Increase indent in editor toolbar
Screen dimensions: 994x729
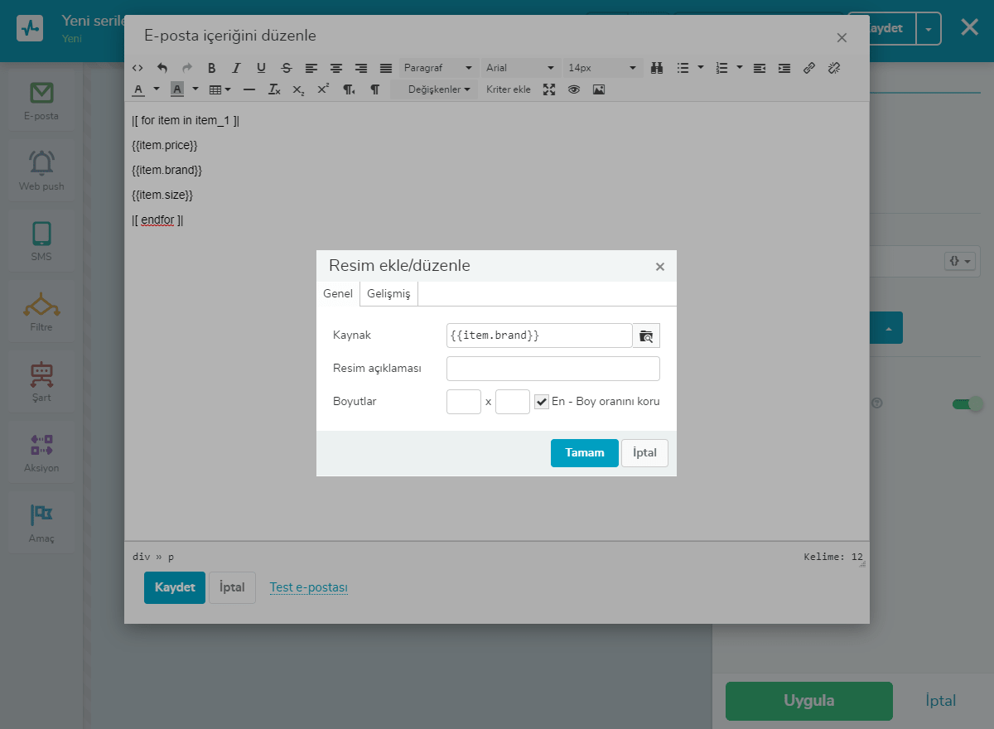(784, 68)
